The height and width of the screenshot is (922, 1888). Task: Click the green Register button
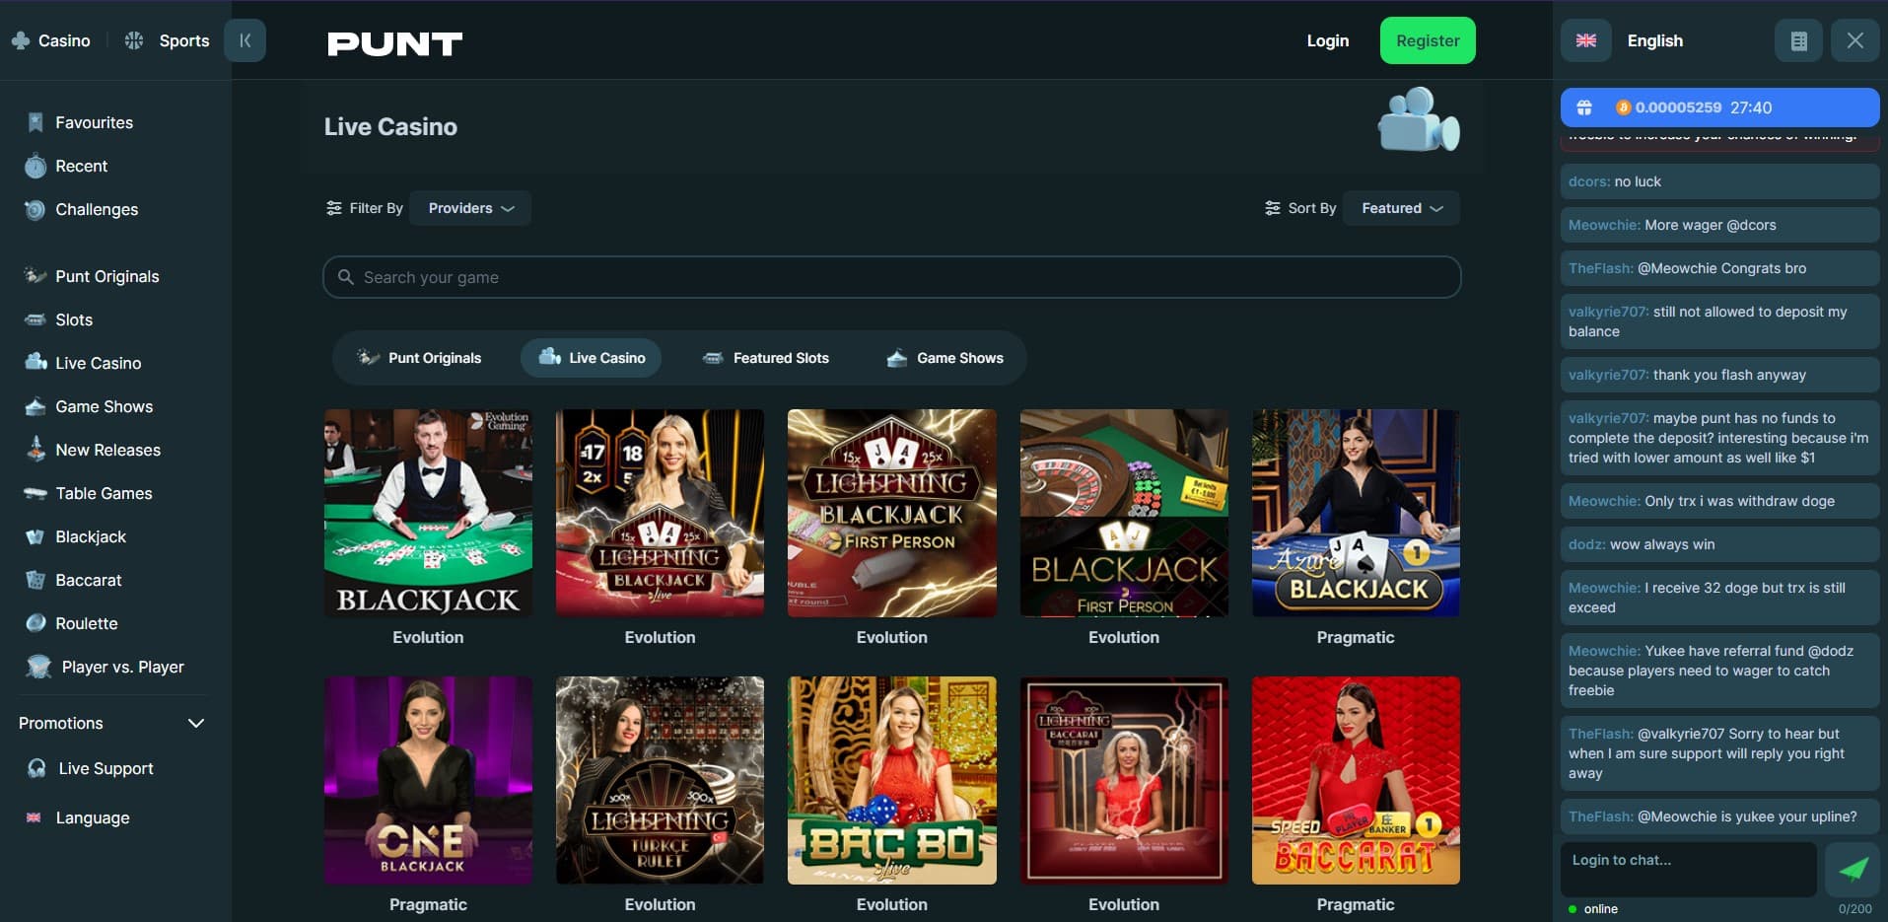click(1428, 40)
